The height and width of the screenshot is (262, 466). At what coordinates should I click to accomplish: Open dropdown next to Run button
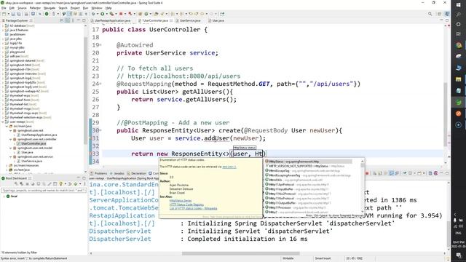[x=106, y=14]
